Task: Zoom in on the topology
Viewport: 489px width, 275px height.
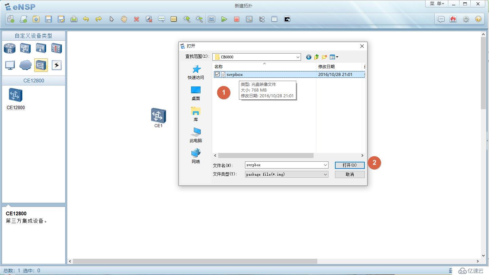Action: point(187,19)
